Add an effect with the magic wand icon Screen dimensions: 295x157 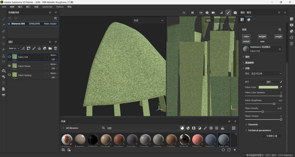tap(23, 48)
